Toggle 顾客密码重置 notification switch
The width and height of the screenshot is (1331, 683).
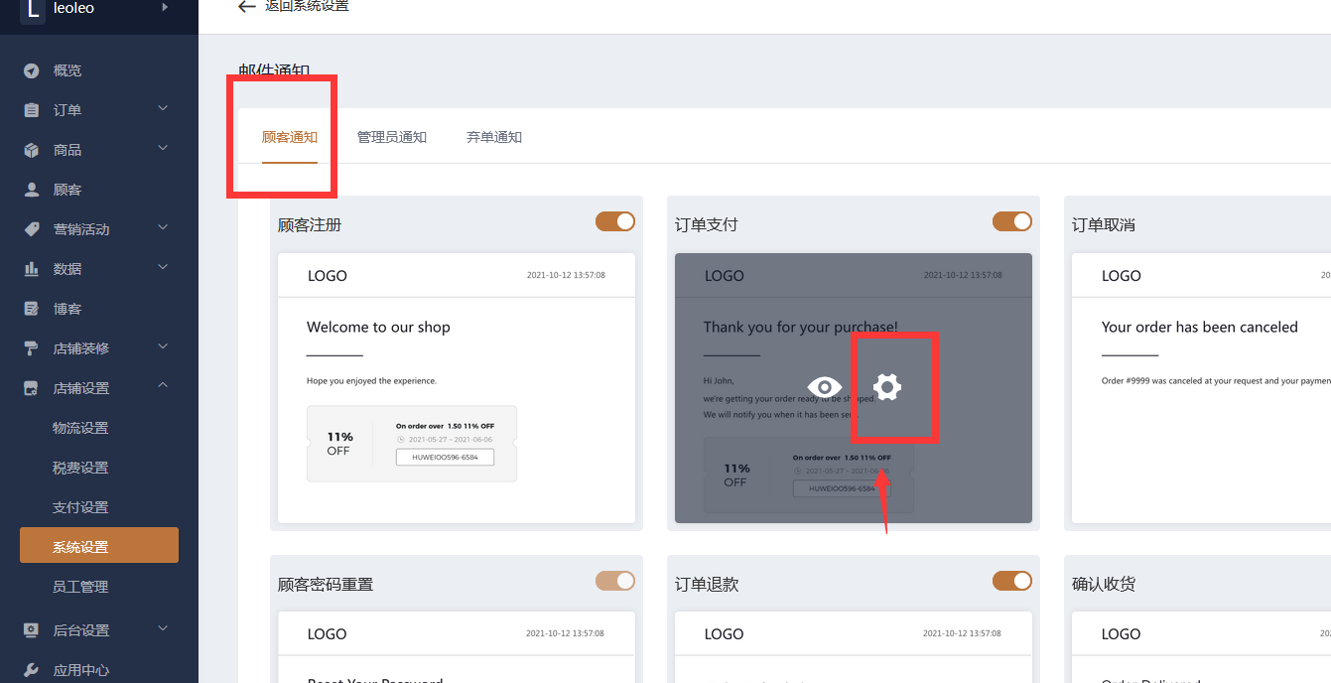615,581
